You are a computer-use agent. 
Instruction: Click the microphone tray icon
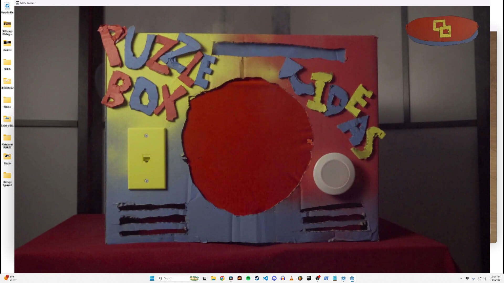point(473,278)
